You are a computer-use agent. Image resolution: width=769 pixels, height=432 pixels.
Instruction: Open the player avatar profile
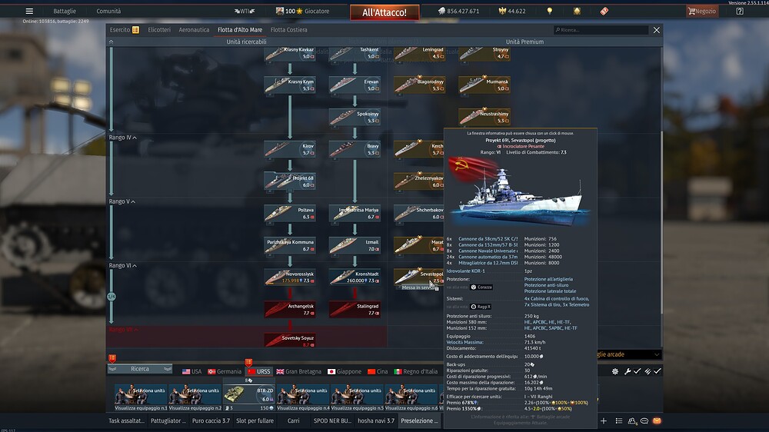[x=280, y=11]
